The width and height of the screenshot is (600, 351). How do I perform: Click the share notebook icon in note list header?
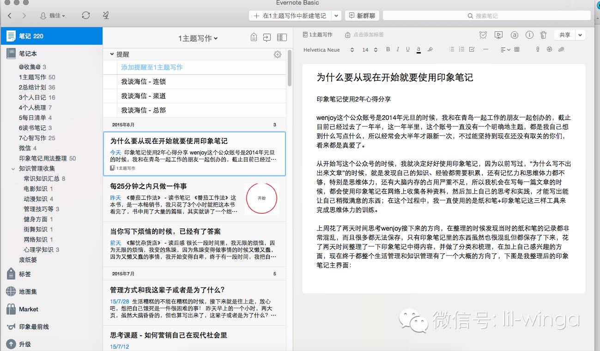pyautogui.click(x=267, y=37)
